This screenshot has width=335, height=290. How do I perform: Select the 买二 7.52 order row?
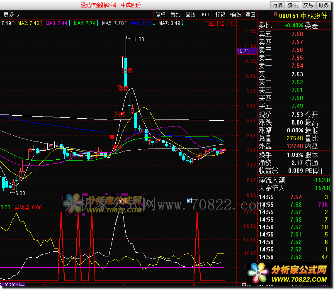pos(295,82)
